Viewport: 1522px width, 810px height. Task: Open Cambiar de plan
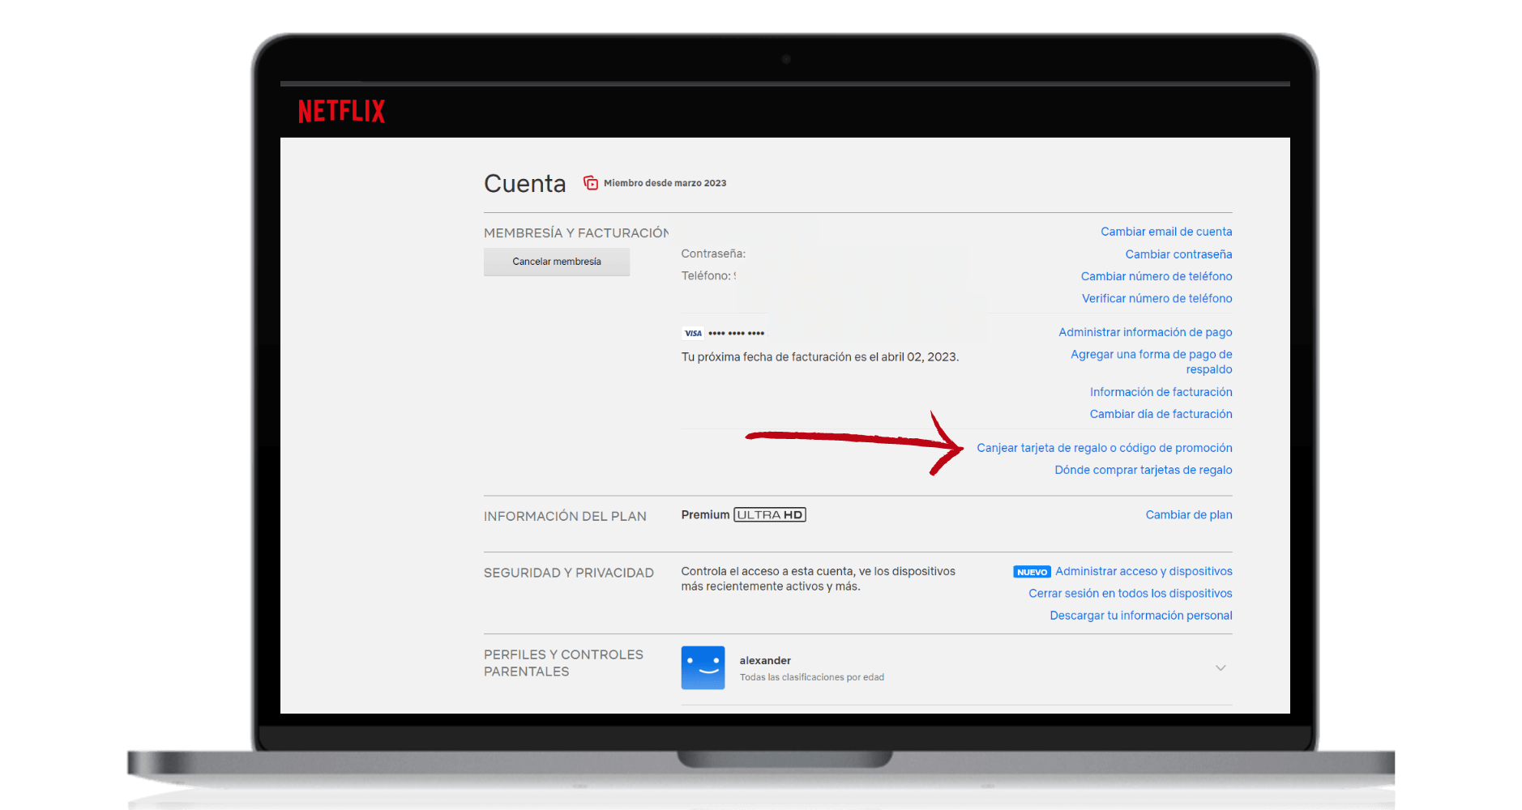pos(1188,514)
